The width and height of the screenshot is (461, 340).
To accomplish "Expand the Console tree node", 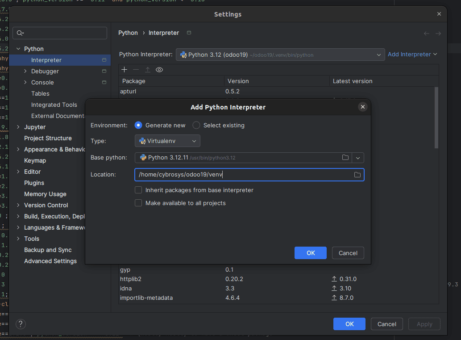I will (x=25, y=82).
